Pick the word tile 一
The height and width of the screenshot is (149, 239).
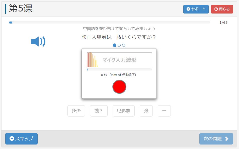[164, 111]
